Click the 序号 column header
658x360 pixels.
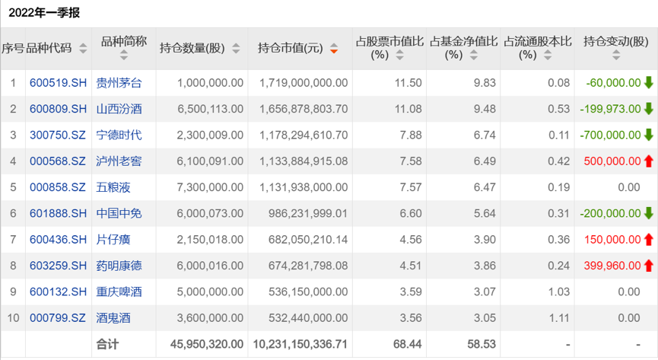[13, 48]
